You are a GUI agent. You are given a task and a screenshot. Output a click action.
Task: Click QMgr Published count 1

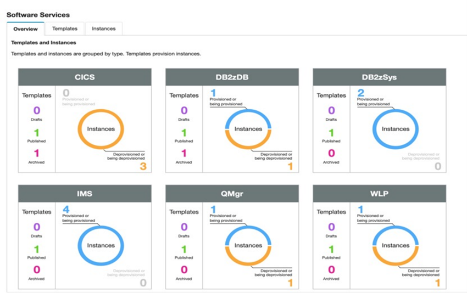184,249
